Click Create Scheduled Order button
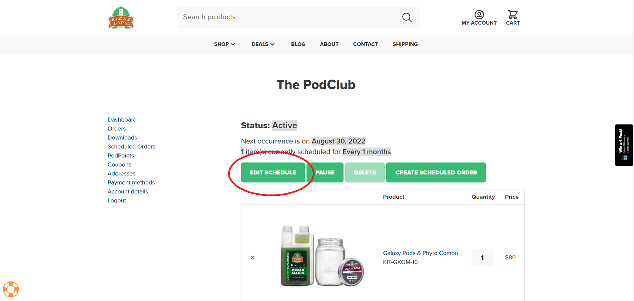This screenshot has height=301, width=634. tap(436, 172)
